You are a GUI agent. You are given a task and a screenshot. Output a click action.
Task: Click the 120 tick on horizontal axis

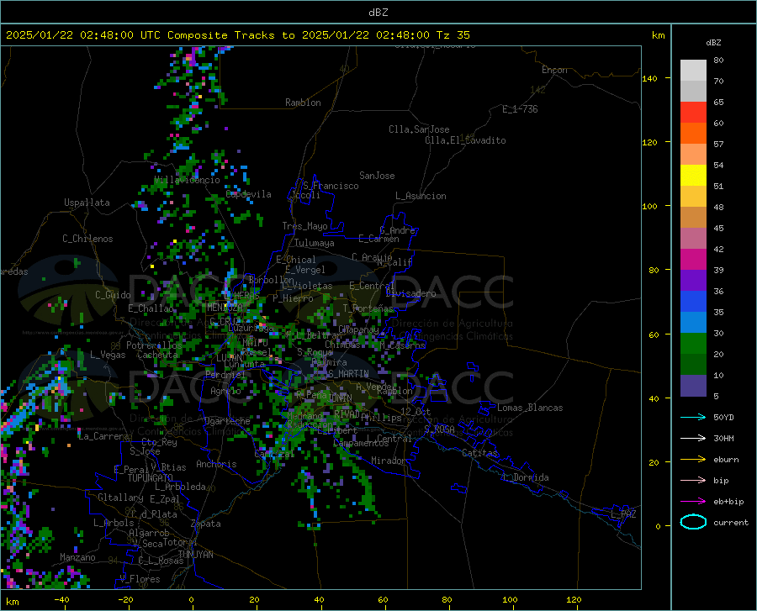tap(574, 599)
